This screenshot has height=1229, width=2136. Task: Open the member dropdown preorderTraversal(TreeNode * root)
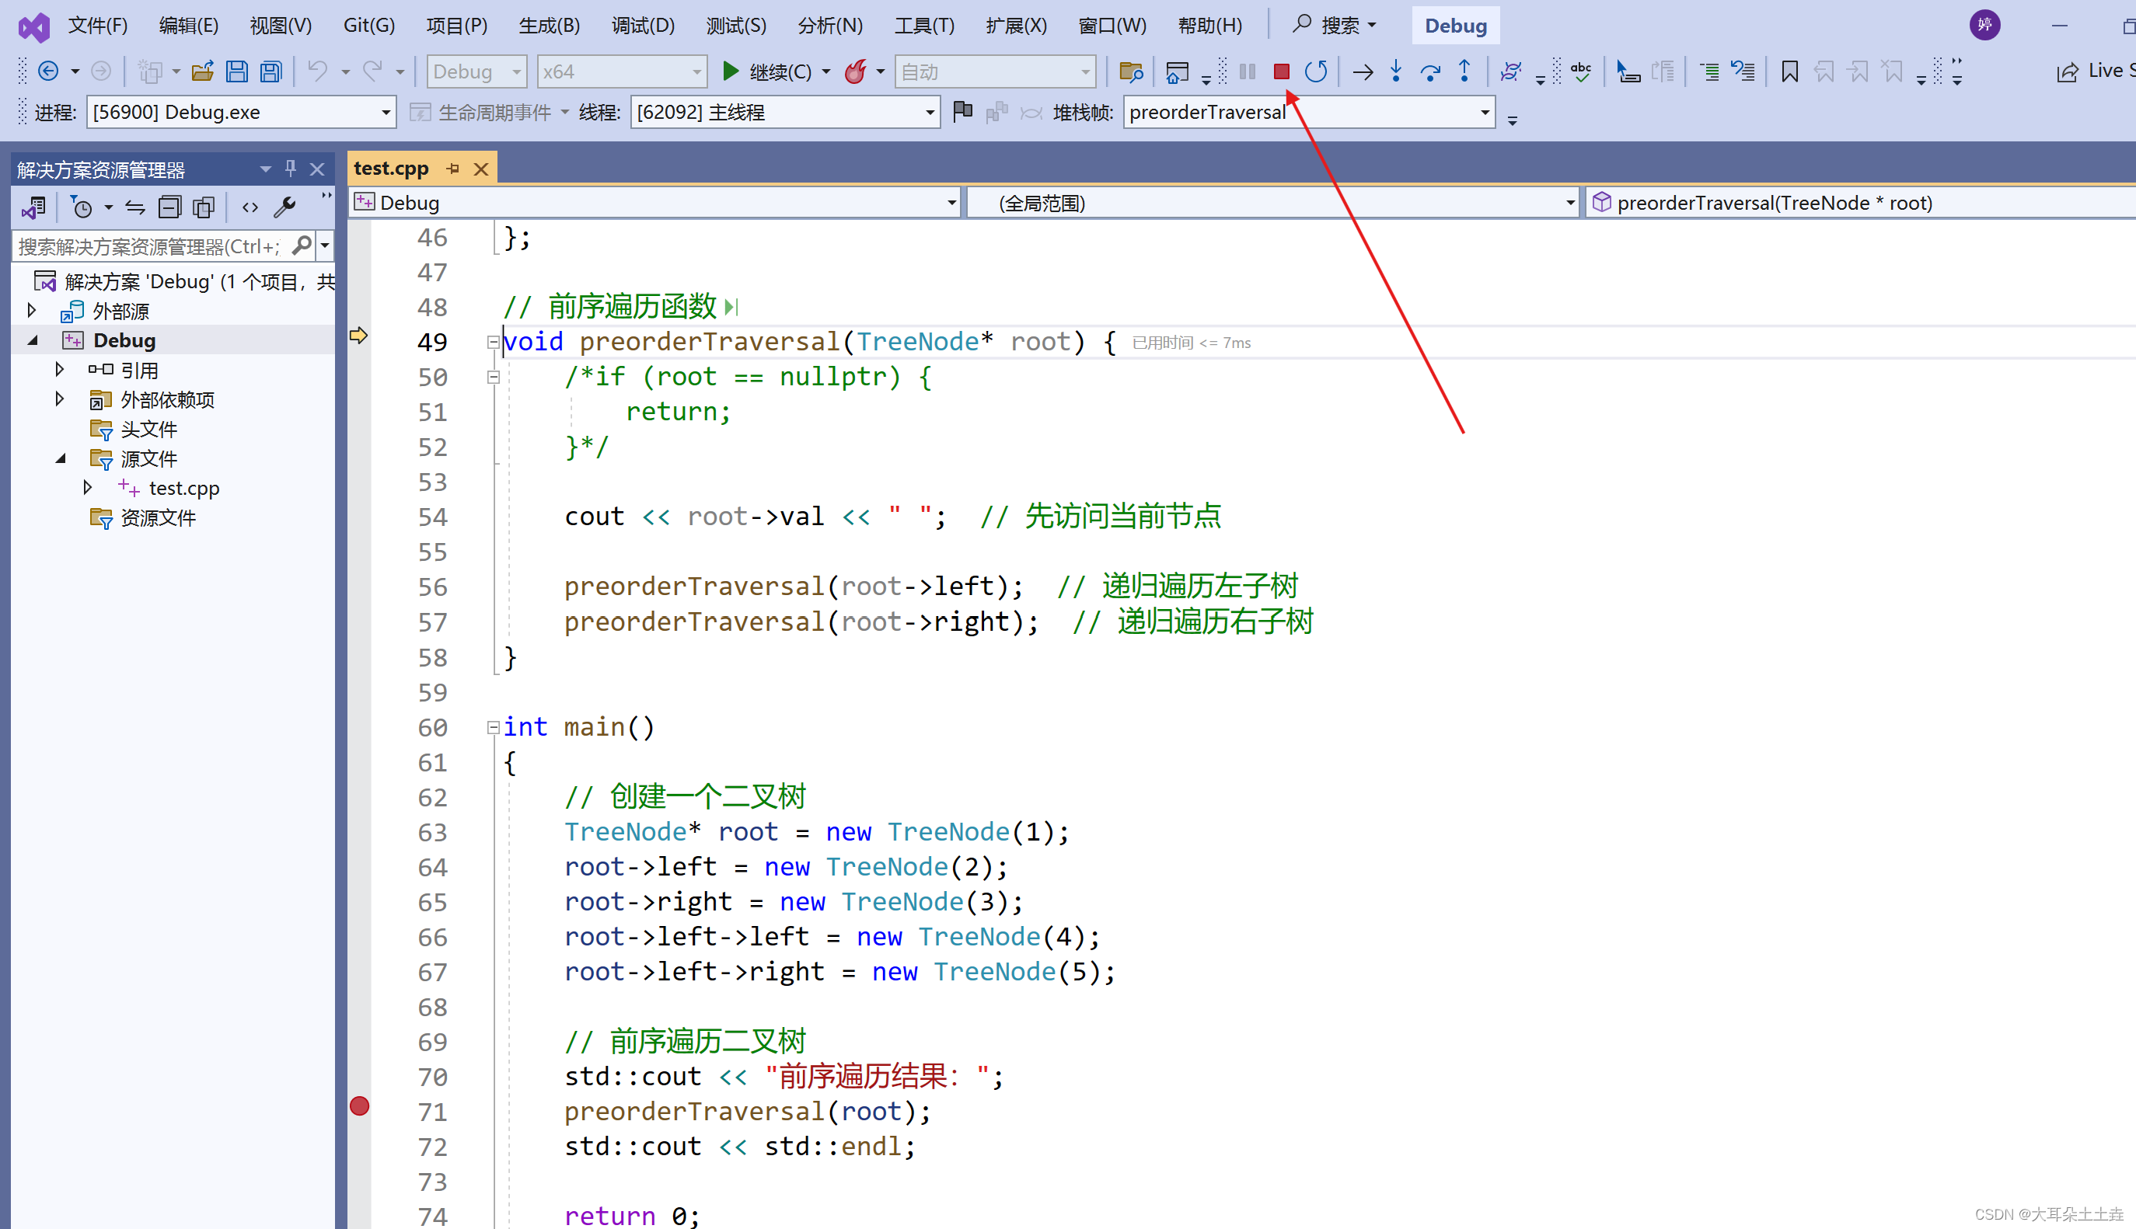tap(1861, 203)
